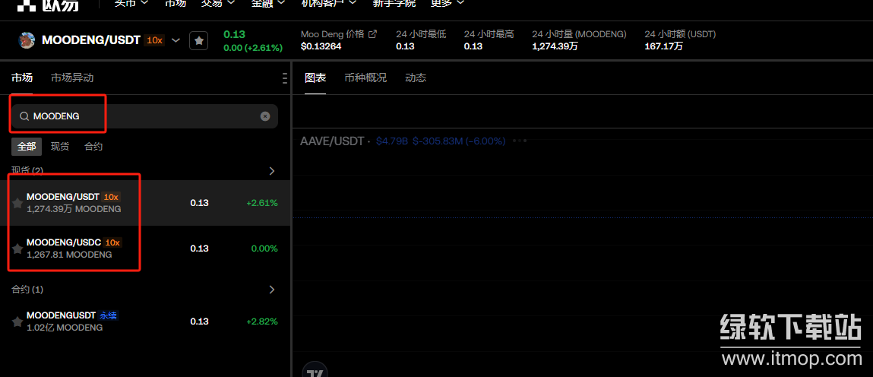This screenshot has width=873, height=377.
Task: Expand the 现货 (2) section
Action: (x=272, y=171)
